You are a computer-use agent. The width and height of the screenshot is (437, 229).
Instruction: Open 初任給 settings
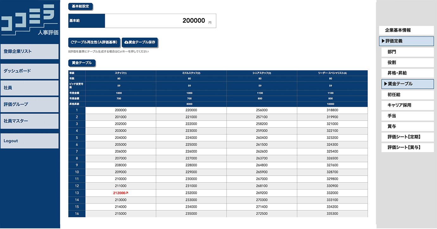[x=407, y=95]
